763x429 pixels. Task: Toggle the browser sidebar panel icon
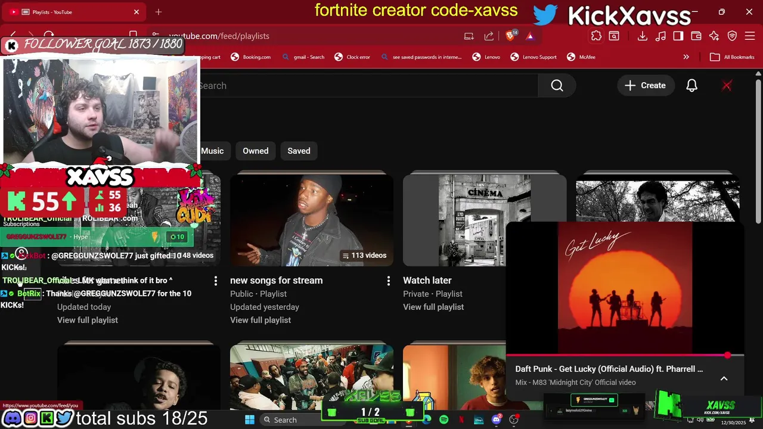click(678, 36)
